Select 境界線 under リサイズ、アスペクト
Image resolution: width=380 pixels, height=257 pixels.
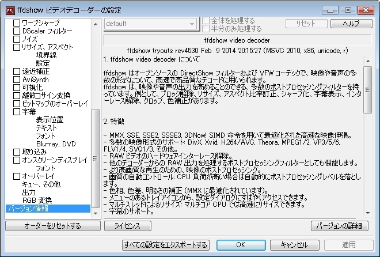[x=46, y=55]
